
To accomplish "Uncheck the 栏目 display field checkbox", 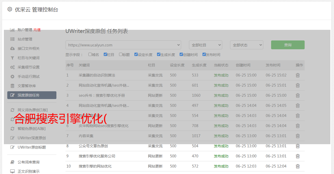I will pos(105,54).
